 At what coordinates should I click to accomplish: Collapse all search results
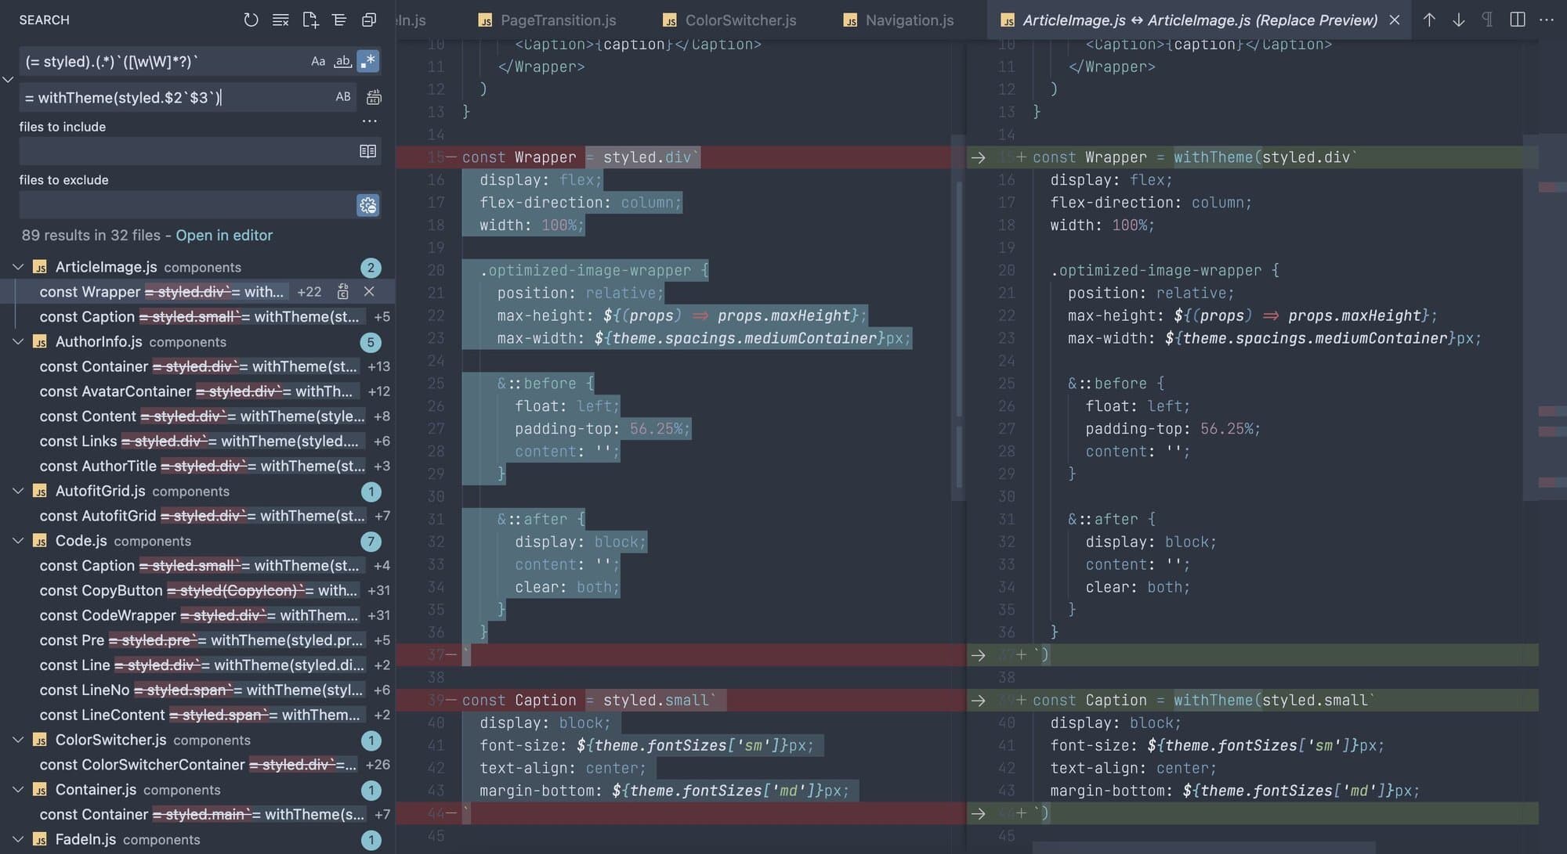click(x=369, y=20)
